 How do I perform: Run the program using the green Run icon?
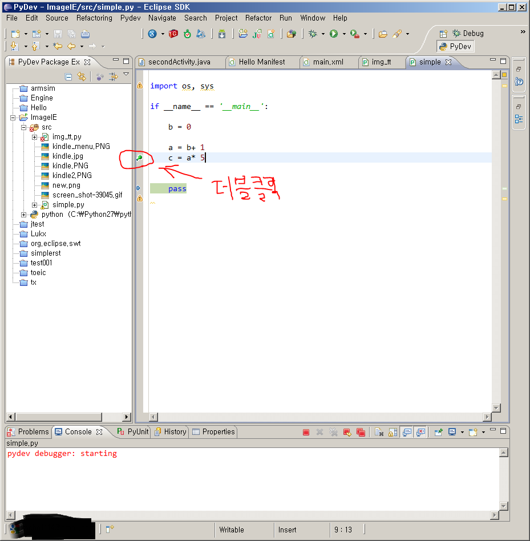(334, 33)
